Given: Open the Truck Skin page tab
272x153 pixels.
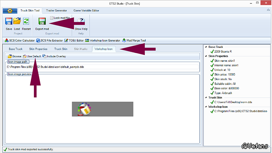Looking at the screenshot, I should click(x=61, y=49).
